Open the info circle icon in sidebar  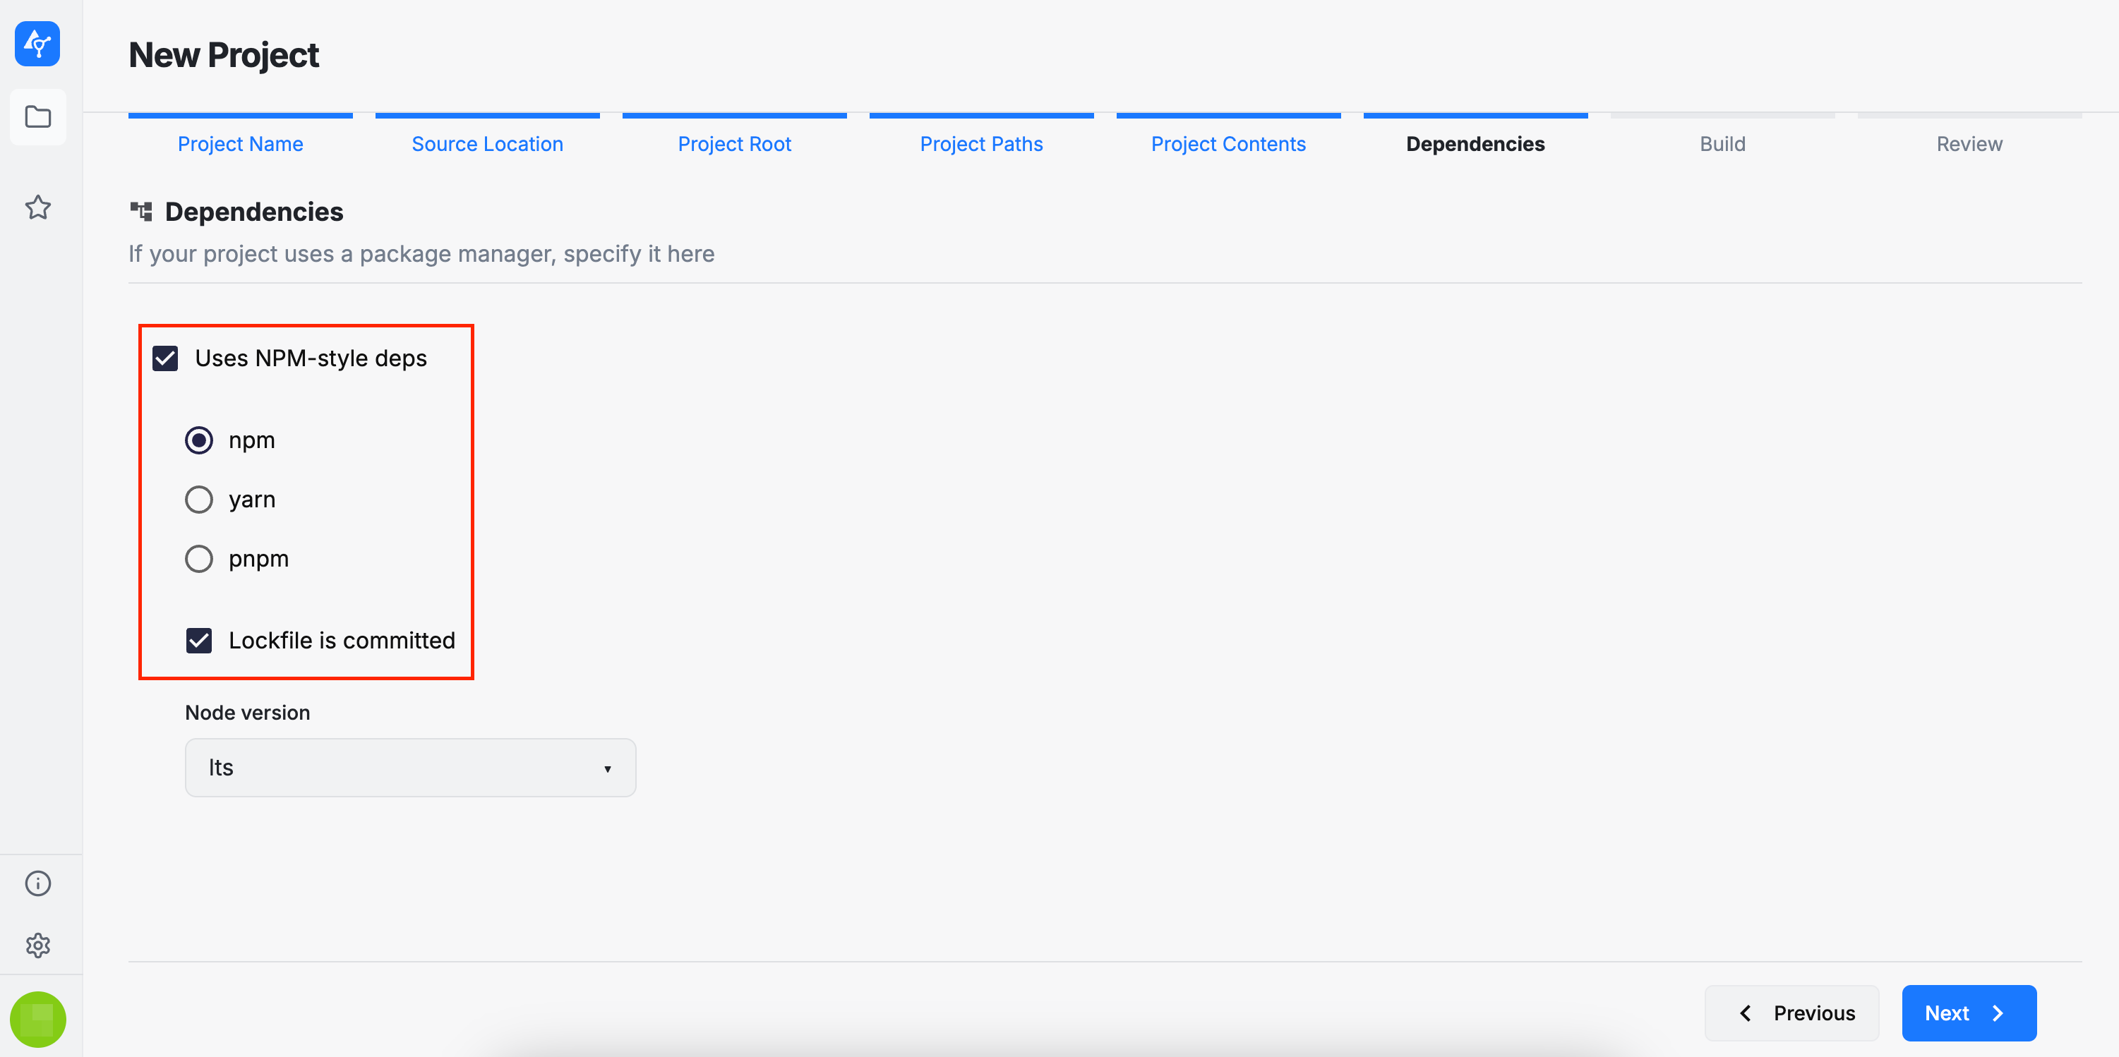pyautogui.click(x=38, y=883)
